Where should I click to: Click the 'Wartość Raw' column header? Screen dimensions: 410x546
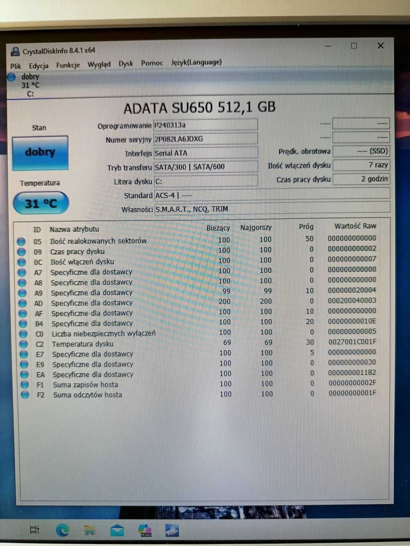[355, 226]
